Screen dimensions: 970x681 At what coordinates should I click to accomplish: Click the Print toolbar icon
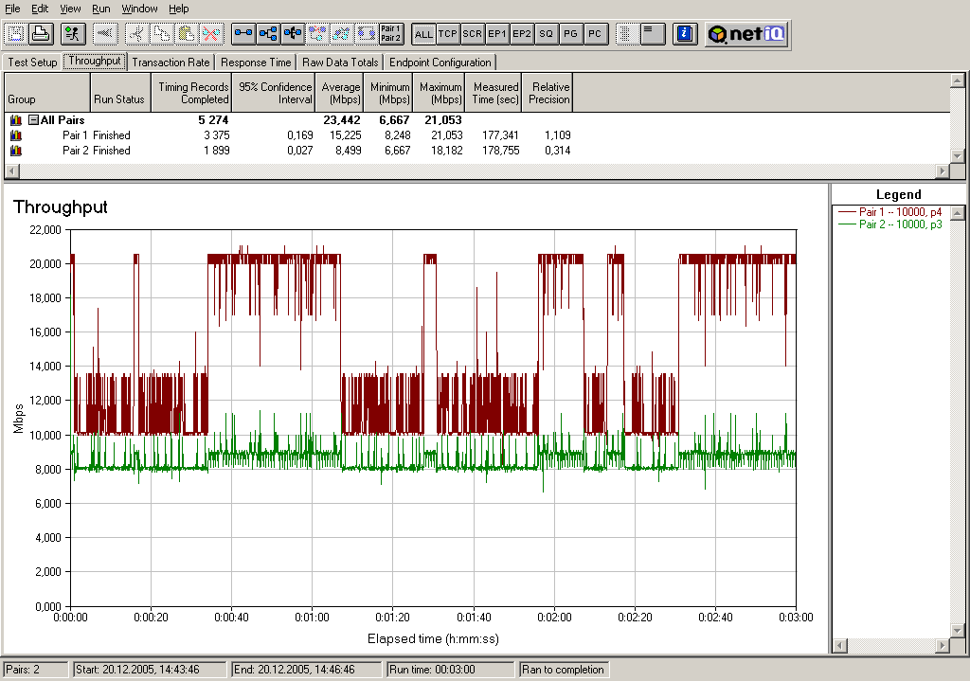40,34
